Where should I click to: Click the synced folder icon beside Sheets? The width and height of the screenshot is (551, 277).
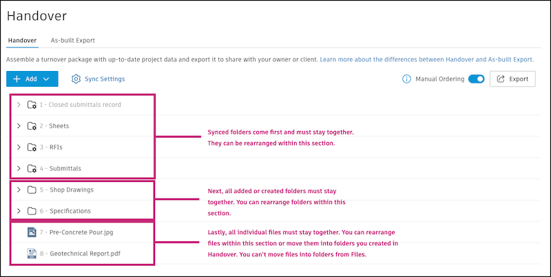pyautogui.click(x=32, y=126)
